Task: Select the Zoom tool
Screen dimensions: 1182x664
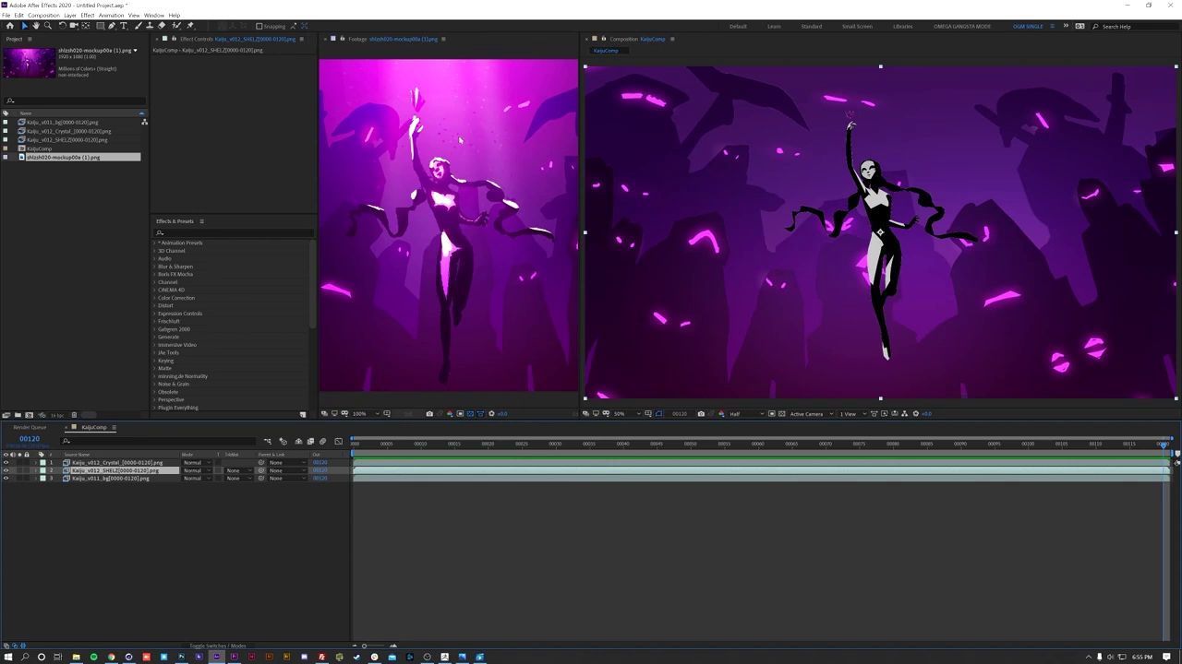Action: click(48, 26)
